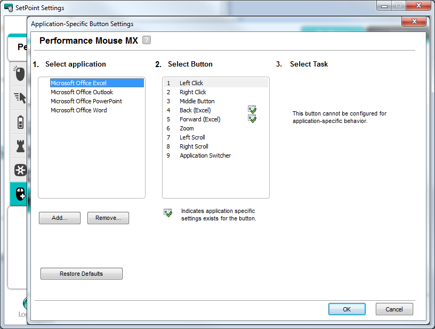Open the asterisk advanced settings sidebar icon
This screenshot has width=435, height=329.
pos(20,170)
